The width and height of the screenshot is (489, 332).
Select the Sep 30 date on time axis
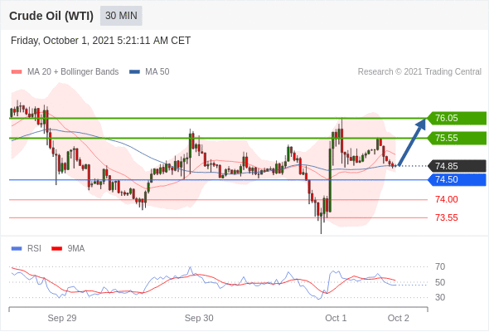[199, 318]
